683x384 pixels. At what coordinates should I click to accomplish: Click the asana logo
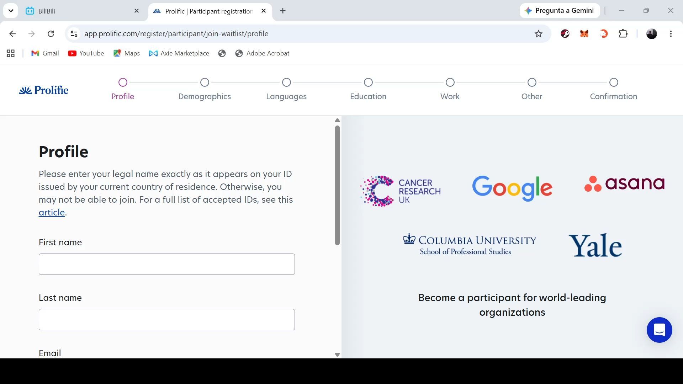[624, 183]
